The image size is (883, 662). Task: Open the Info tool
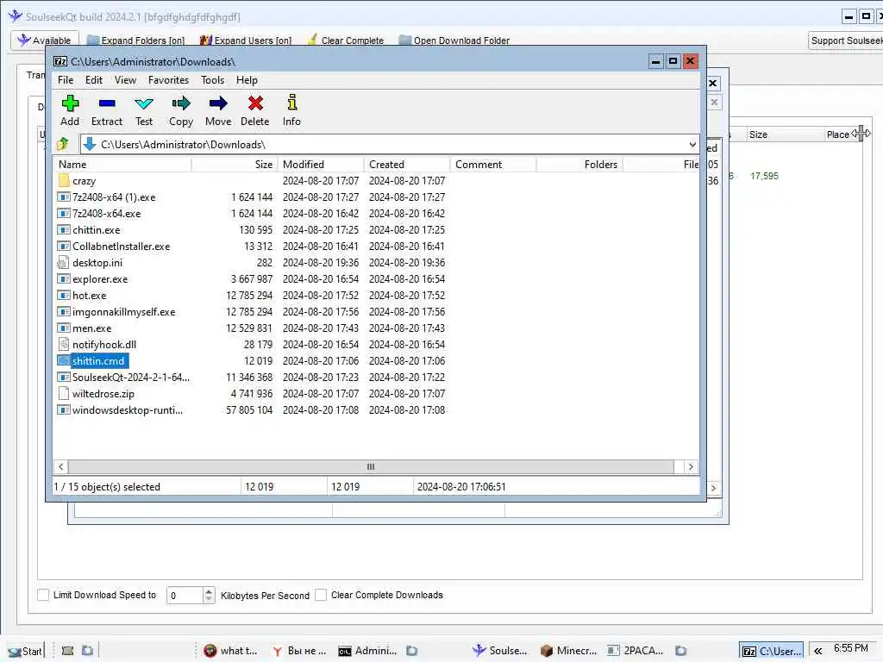pyautogui.click(x=291, y=103)
